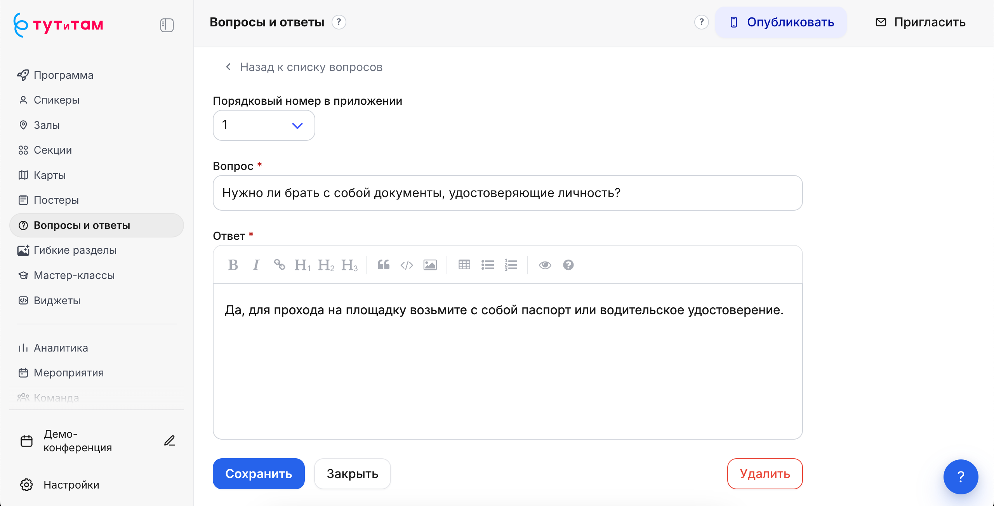Click the ТутиТам logo
The height and width of the screenshot is (506, 994).
(x=58, y=25)
